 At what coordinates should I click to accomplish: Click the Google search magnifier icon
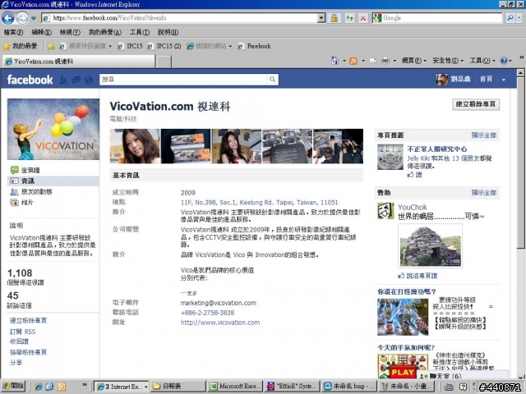coord(510,18)
